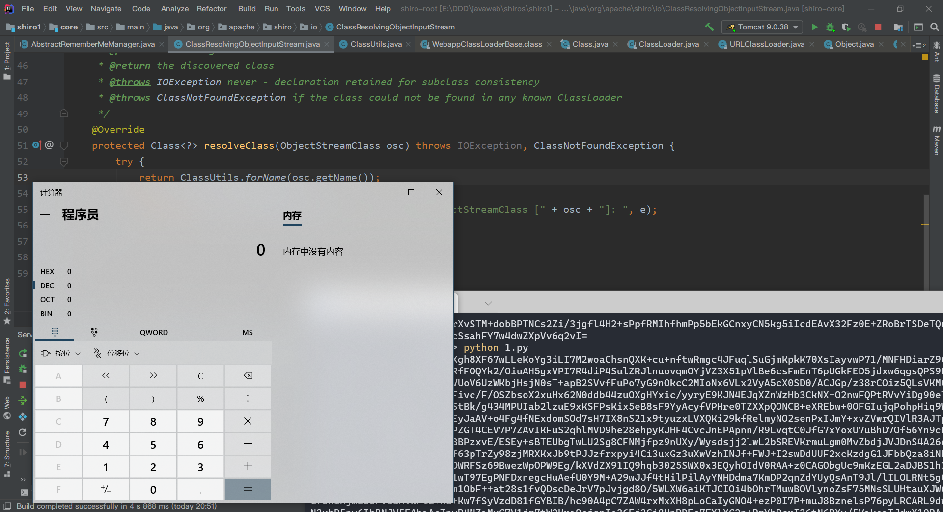Open Maven tool window side tab
The image size is (943, 512).
937,141
